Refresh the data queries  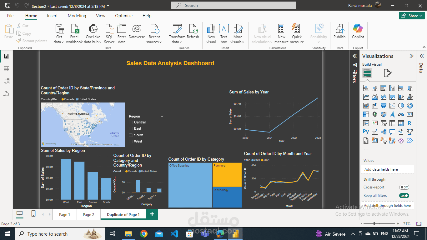tap(193, 31)
